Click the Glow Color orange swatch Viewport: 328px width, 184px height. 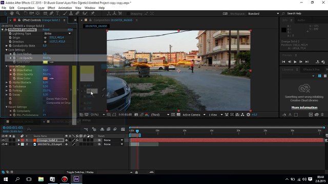45,78
